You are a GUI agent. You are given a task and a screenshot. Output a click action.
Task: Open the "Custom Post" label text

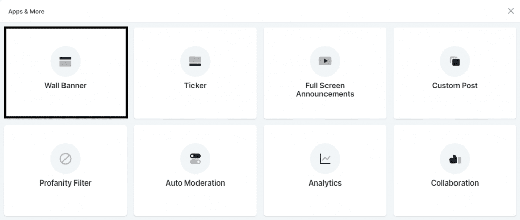coord(455,86)
